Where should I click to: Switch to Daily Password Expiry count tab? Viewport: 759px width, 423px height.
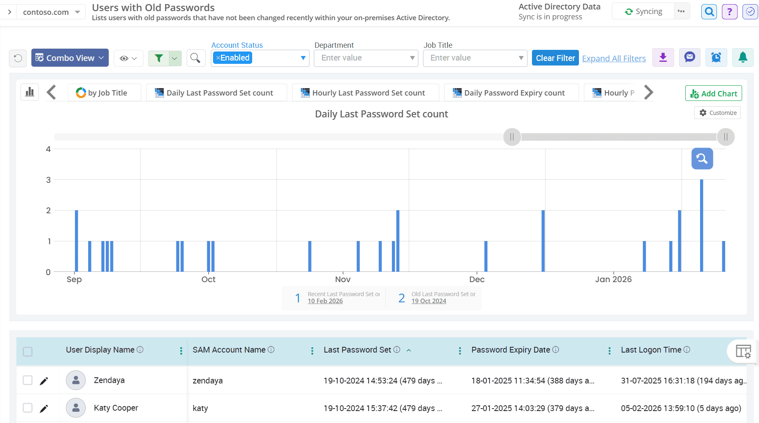[x=511, y=93]
